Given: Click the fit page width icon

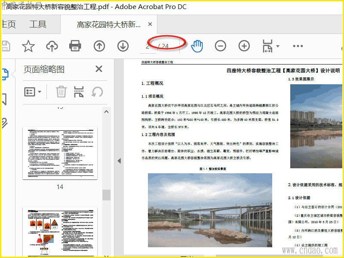Looking at the screenshot, I should point(267,46).
